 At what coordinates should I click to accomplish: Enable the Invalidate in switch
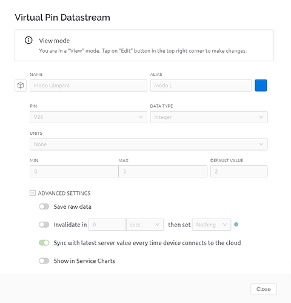[x=44, y=225]
